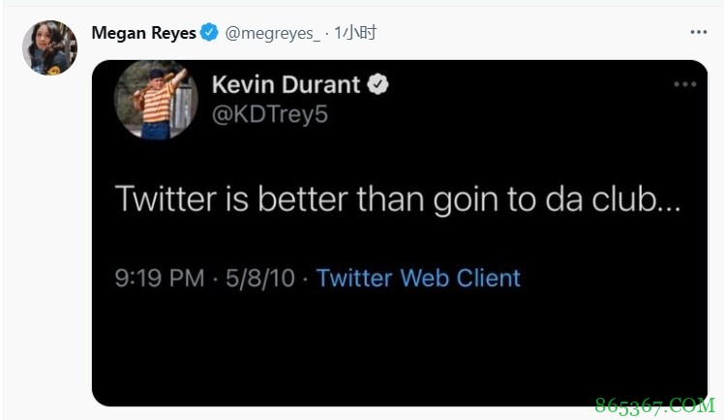Click the @megreyes_ handle
Image resolution: width=724 pixels, height=420 pixels.
273,33
